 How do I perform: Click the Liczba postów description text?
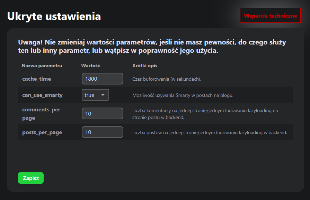click(210, 132)
